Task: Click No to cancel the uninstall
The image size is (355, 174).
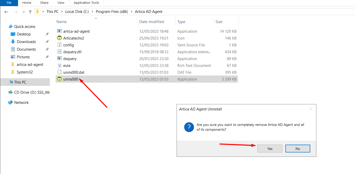Action: tap(298, 149)
